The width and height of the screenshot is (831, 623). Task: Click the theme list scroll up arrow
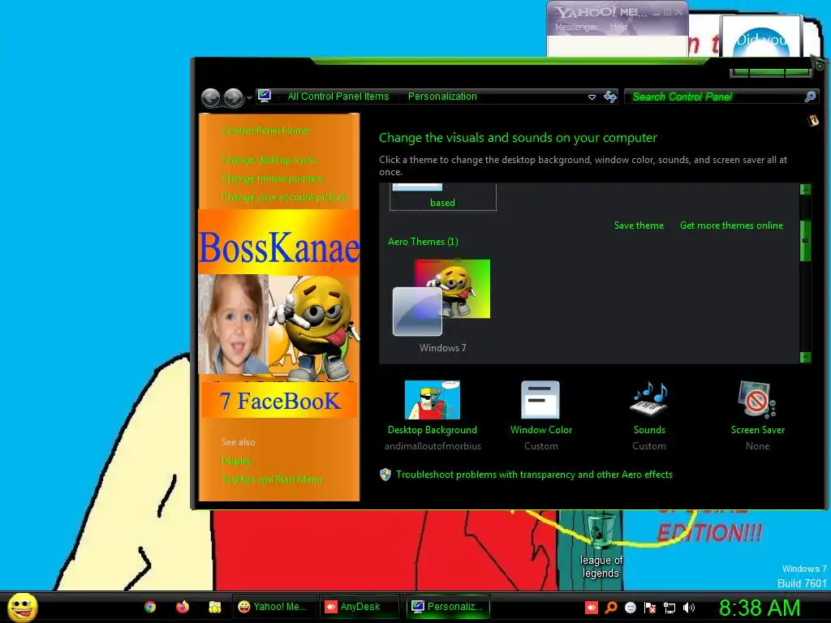(x=805, y=189)
